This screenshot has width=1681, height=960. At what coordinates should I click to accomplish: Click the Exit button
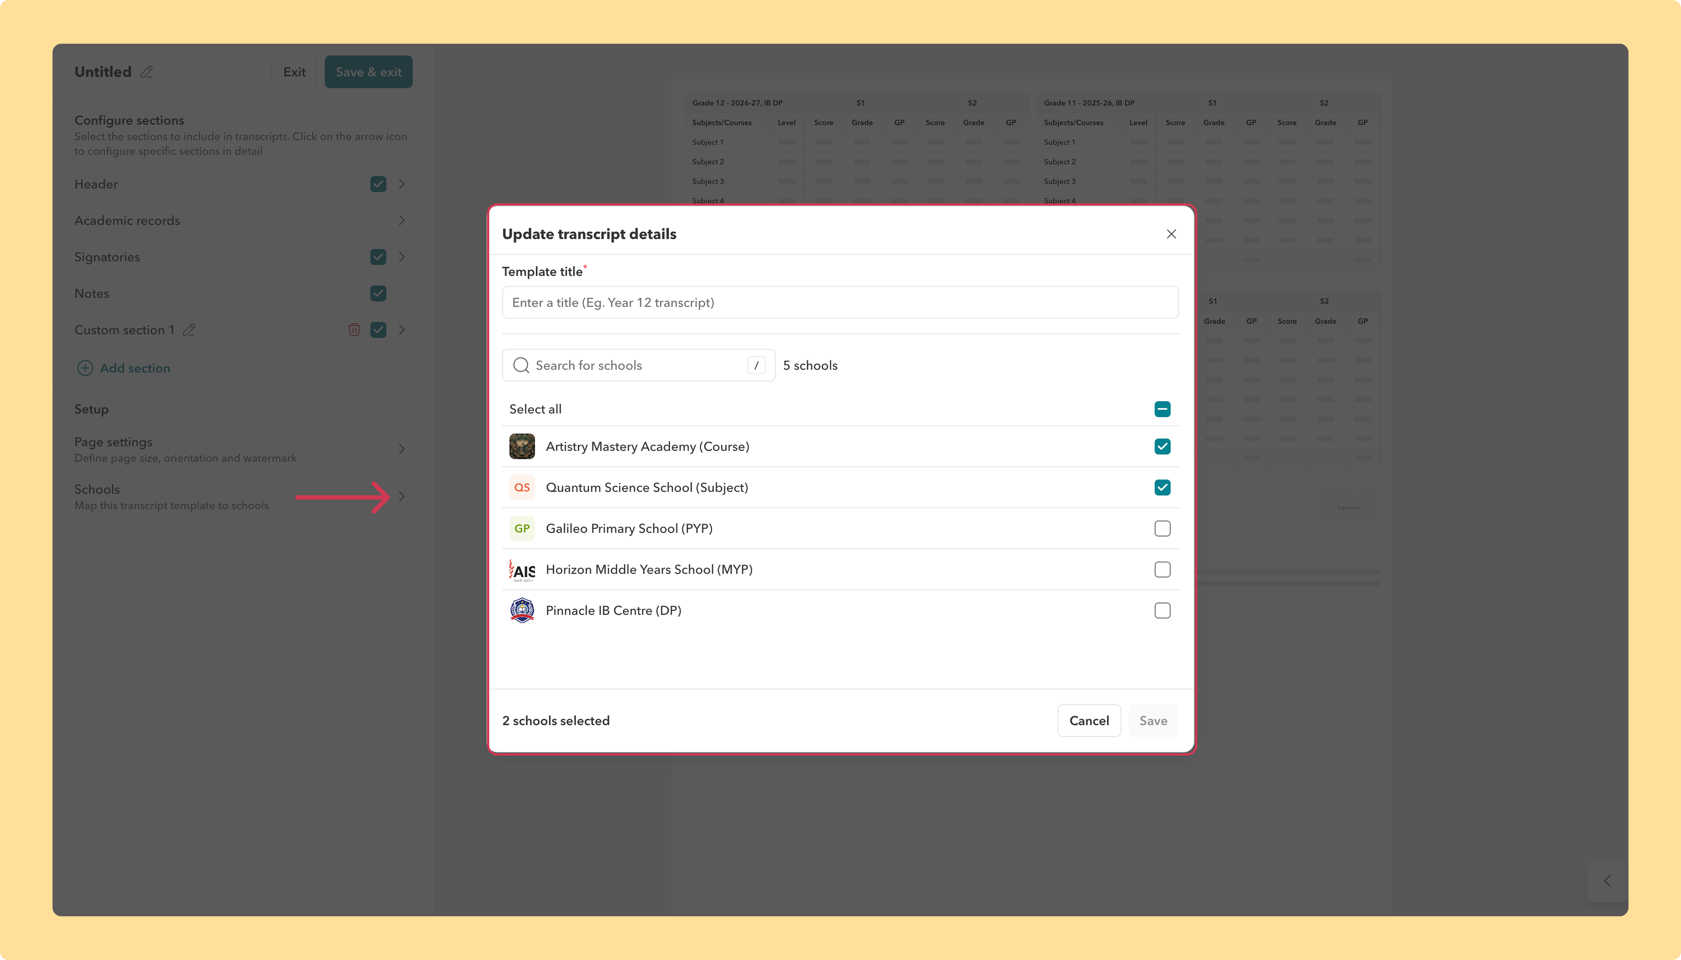pyautogui.click(x=294, y=72)
